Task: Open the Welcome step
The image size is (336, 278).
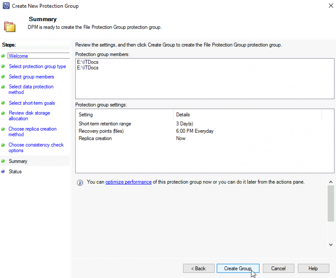Action: click(18, 56)
